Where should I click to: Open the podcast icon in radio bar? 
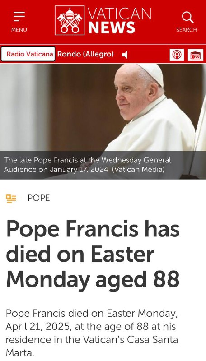click(x=177, y=55)
